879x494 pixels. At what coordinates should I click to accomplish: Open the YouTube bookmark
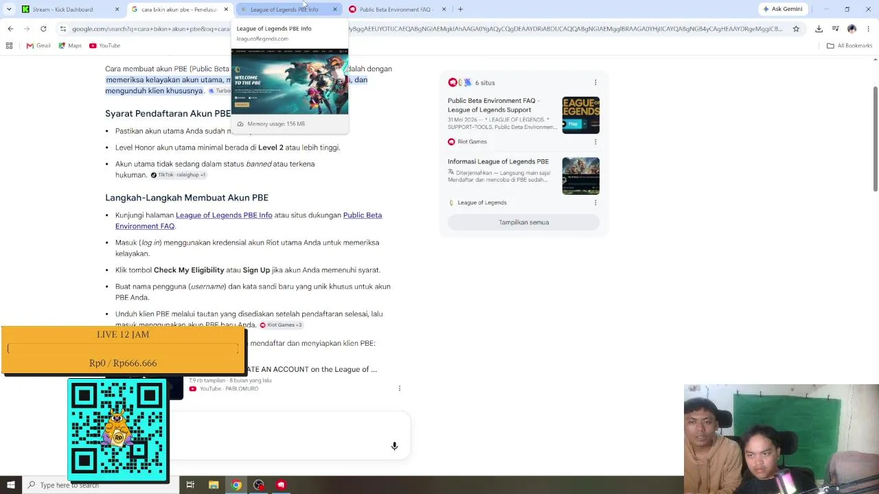coord(104,45)
